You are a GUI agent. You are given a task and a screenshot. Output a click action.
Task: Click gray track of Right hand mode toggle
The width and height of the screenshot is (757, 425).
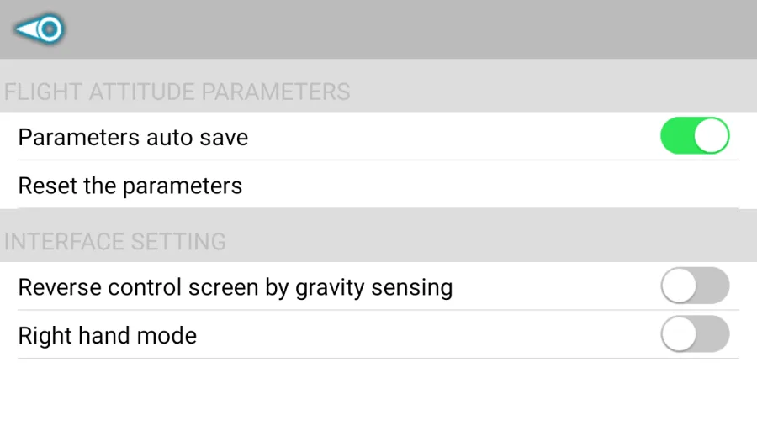pos(713,334)
